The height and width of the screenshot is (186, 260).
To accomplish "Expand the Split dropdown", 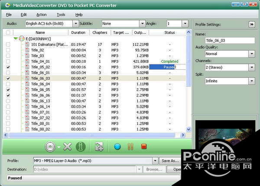I will (x=252, y=81).
